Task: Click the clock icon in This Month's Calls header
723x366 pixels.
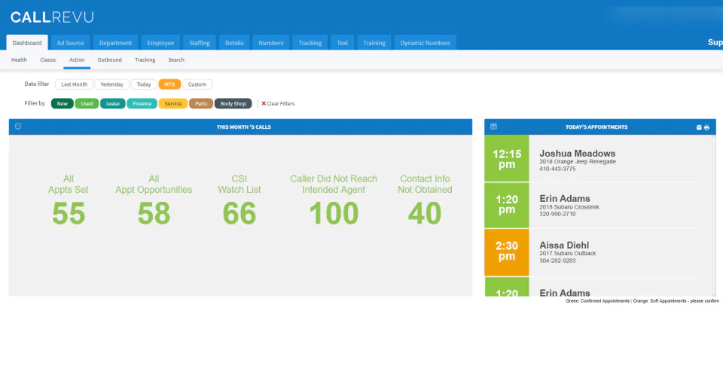Action: (18, 126)
